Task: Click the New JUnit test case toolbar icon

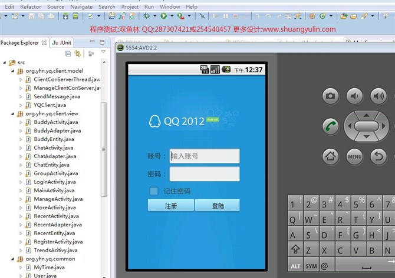Action: (x=122, y=16)
